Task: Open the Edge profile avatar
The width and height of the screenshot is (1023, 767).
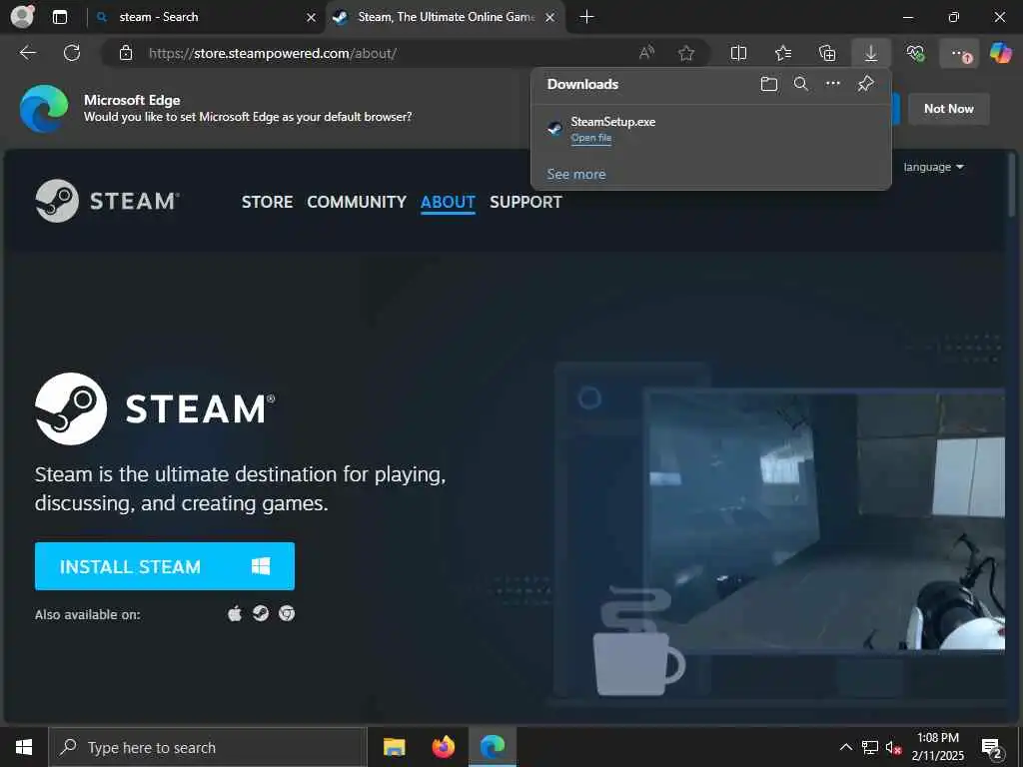Action: point(22,16)
